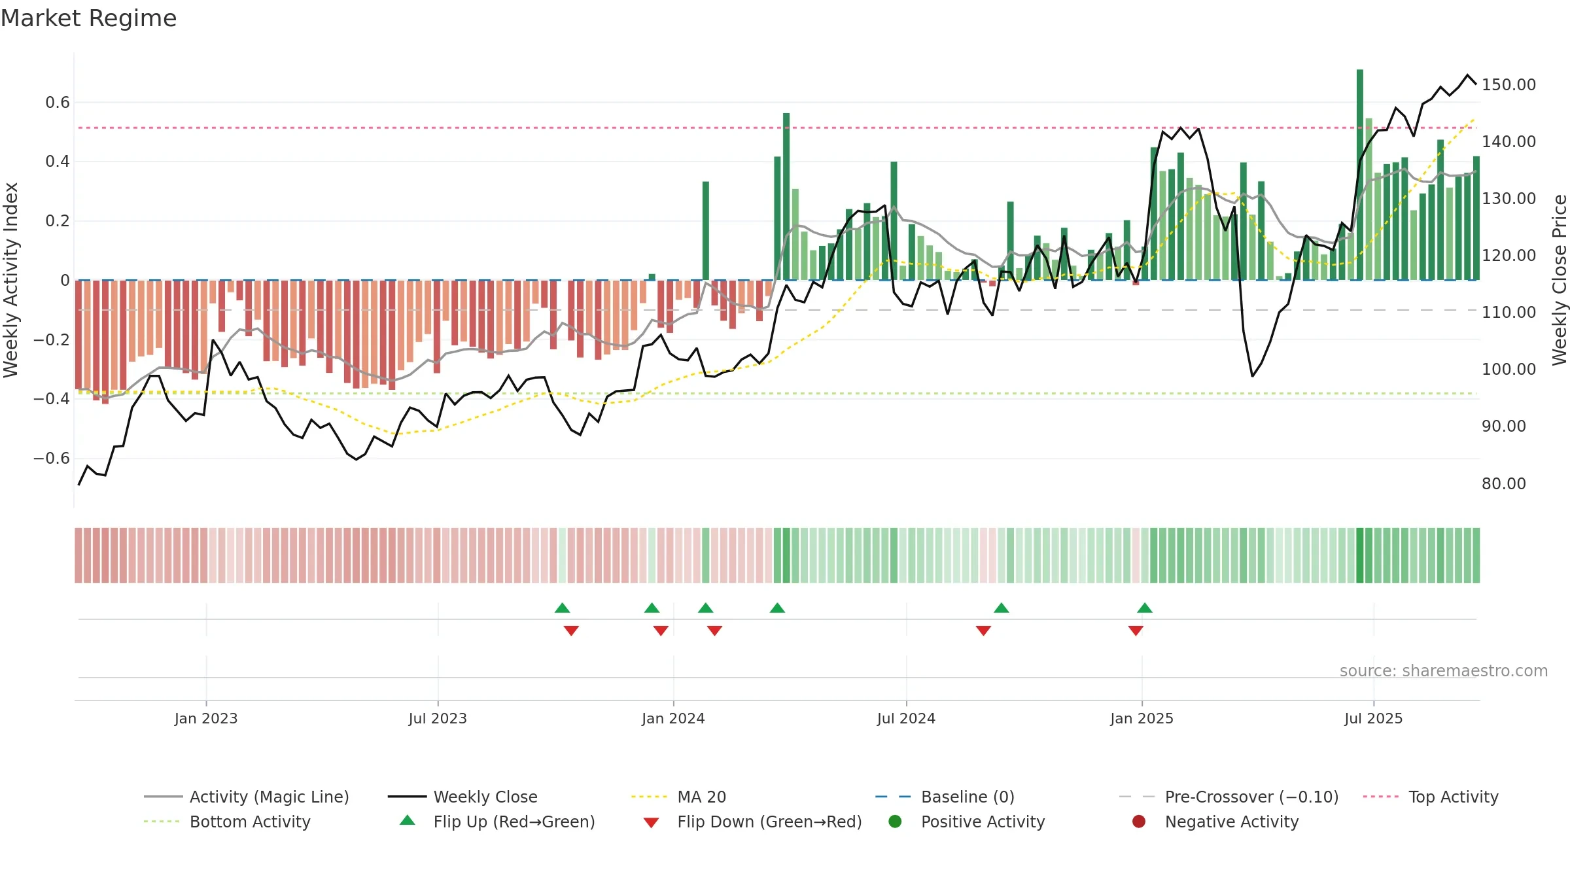Click the MA 20 legend entry
The height and width of the screenshot is (883, 1570).
678,797
